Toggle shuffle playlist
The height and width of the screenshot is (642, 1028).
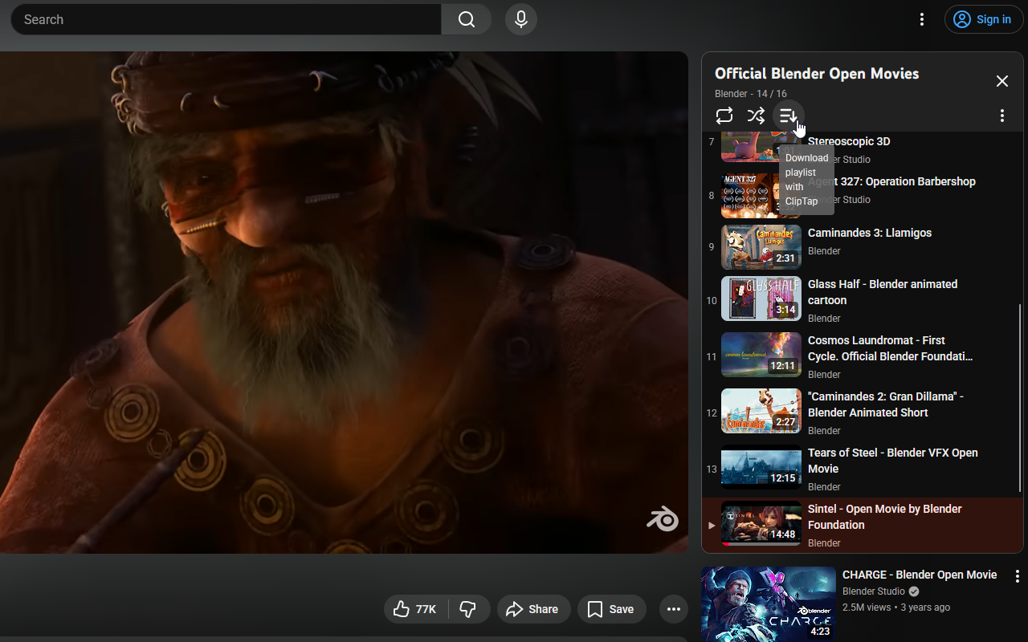click(756, 116)
